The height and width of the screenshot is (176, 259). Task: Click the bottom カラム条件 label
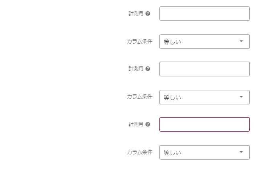click(x=139, y=152)
